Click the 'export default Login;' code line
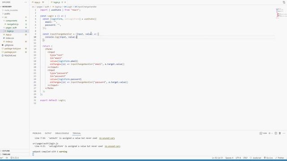Viewport: 287px width, 161px height. (53, 100)
